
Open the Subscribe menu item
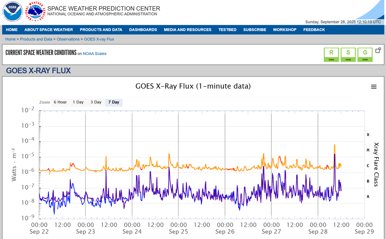coord(254,30)
